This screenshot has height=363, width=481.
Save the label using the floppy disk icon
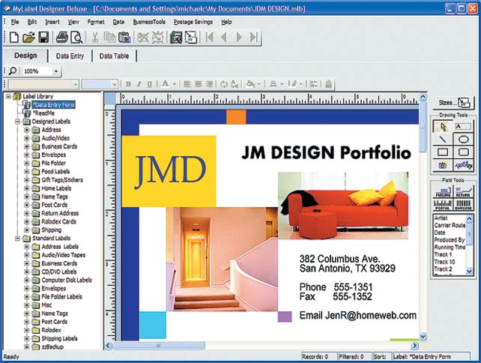click(x=43, y=37)
